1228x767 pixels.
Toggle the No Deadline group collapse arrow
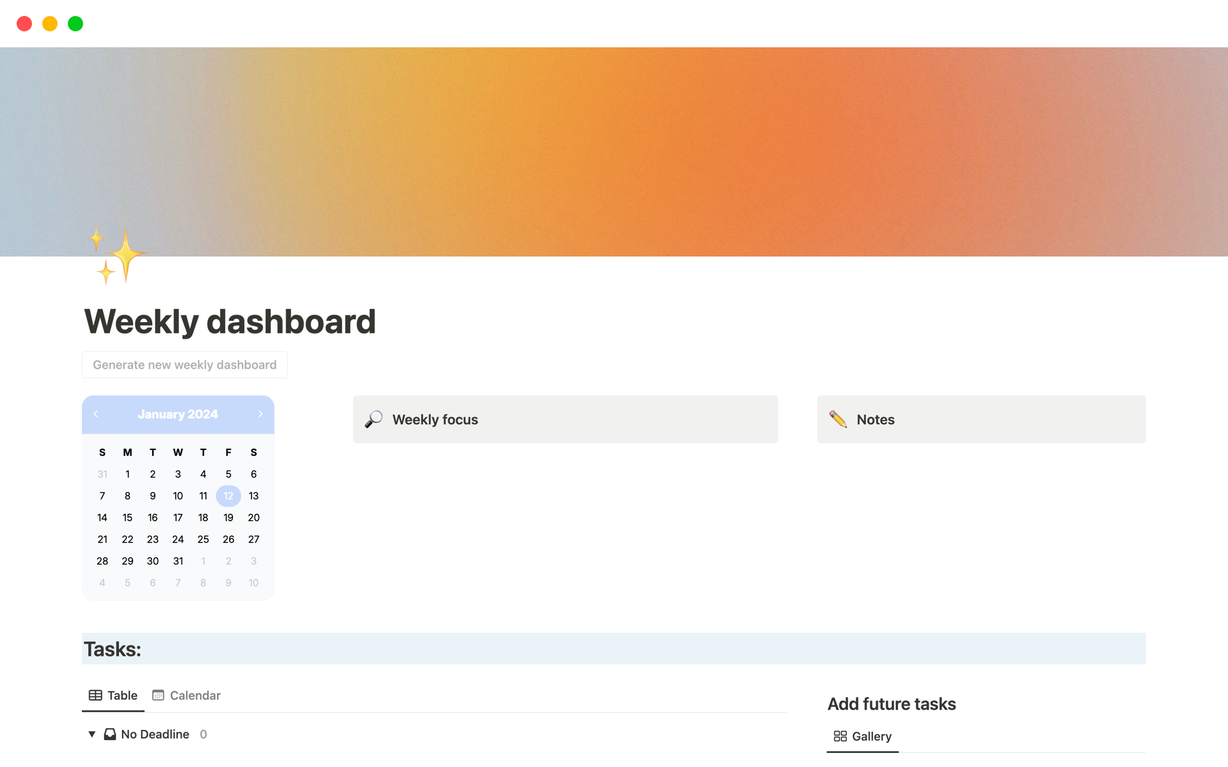pyautogui.click(x=92, y=734)
